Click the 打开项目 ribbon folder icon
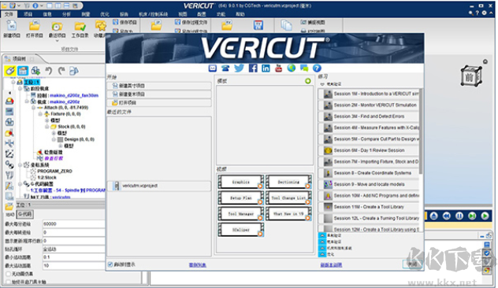 [x=35, y=26]
